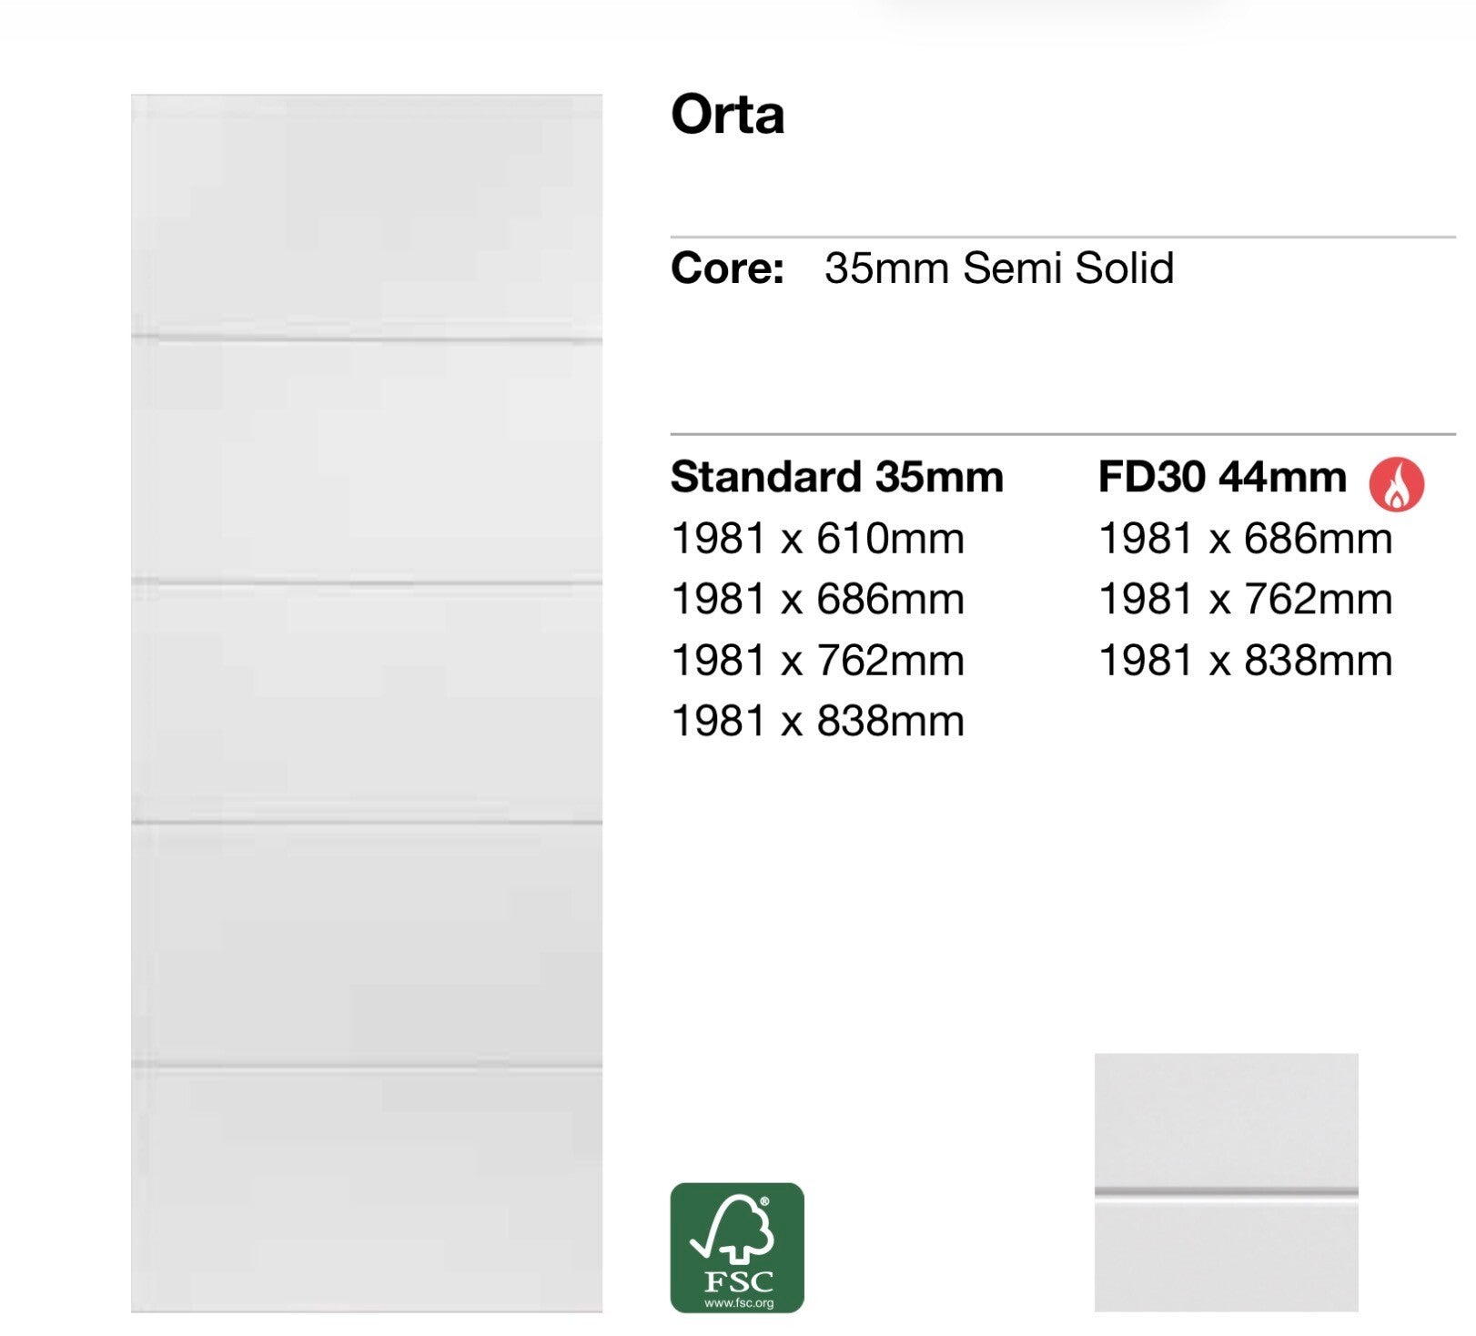1476x1336 pixels.
Task: Click the red fire rating flame icon
Action: [1397, 483]
